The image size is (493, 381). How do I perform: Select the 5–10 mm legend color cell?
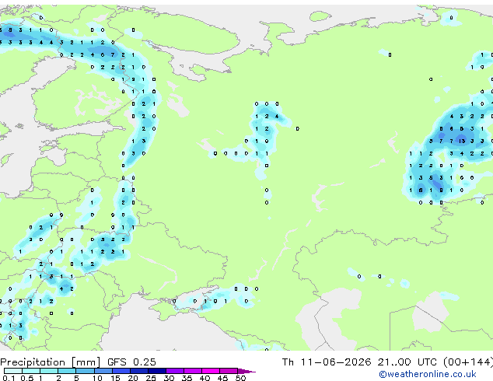[x=85, y=371]
